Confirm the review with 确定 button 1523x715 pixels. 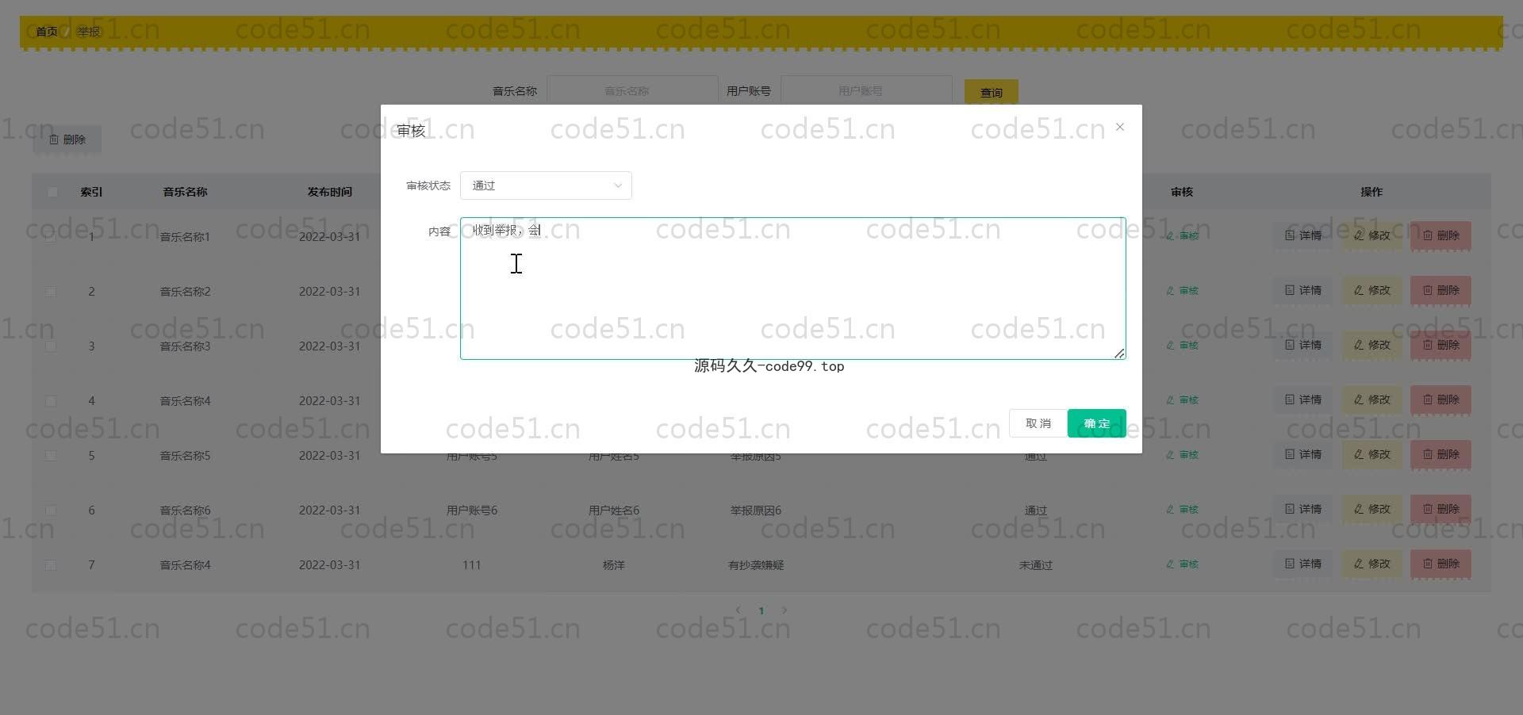point(1097,423)
